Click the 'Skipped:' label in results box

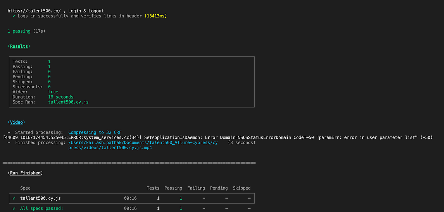point(23,82)
